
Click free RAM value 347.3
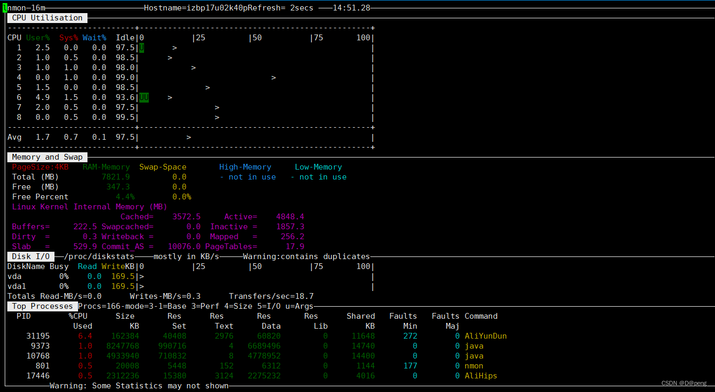[118, 187]
